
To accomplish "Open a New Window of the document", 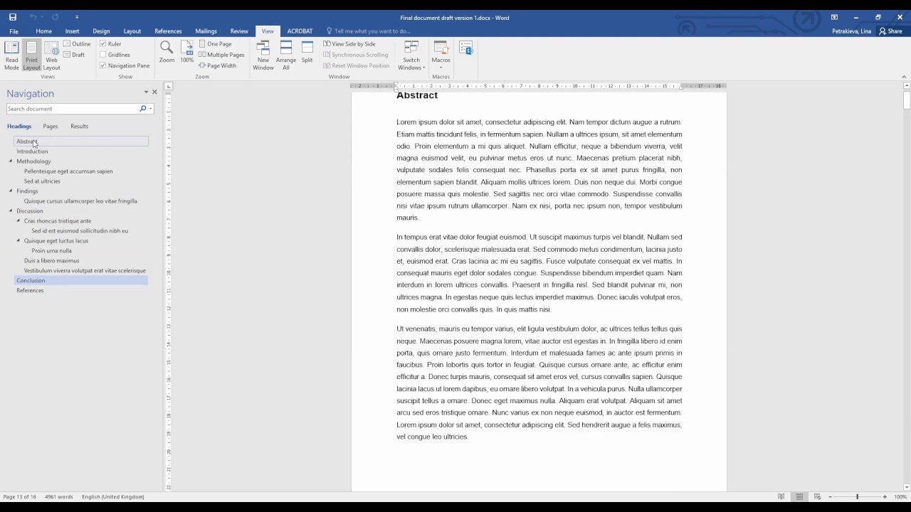I will pyautogui.click(x=263, y=55).
